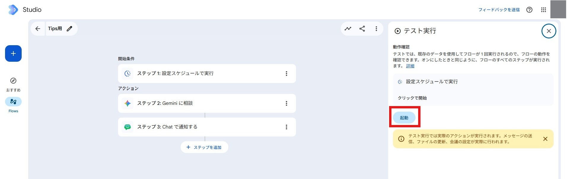The image size is (567, 179).
Task: Open the Google apps grid icon
Action: 543,10
